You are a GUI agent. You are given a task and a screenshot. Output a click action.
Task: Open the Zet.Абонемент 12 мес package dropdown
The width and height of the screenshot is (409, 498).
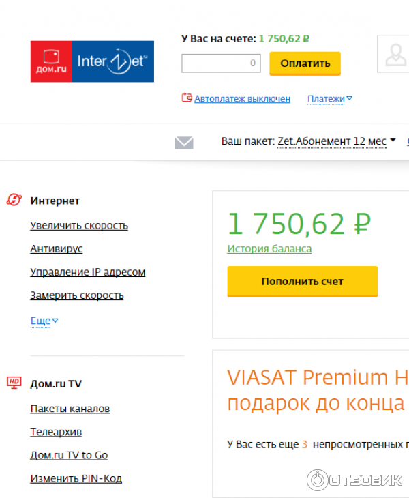(336, 141)
